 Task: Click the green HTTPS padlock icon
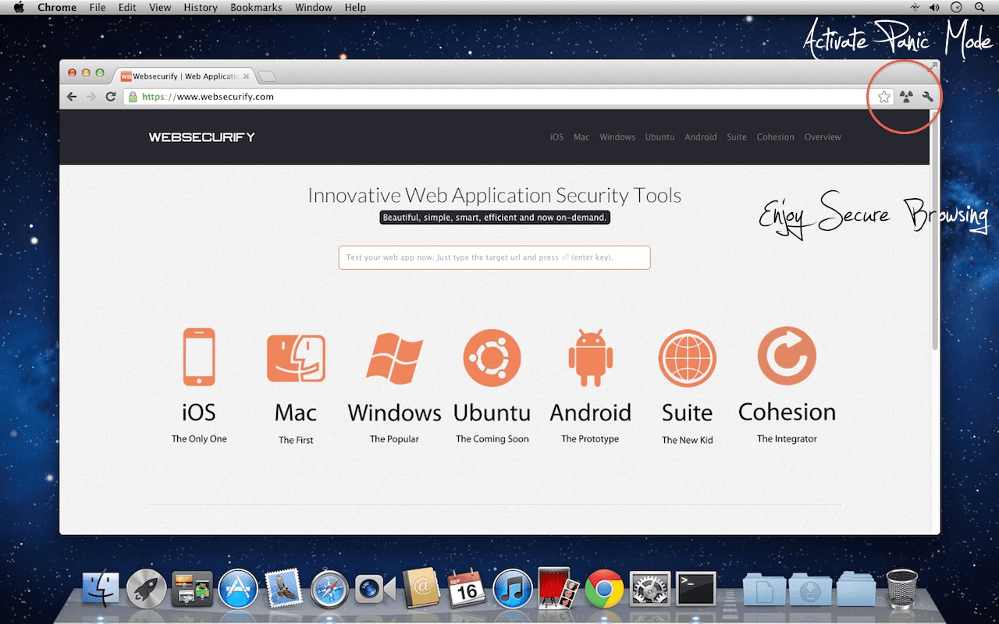pos(133,97)
